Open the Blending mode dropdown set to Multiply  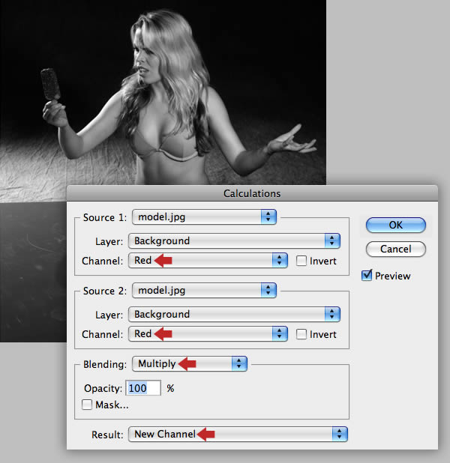[190, 363]
